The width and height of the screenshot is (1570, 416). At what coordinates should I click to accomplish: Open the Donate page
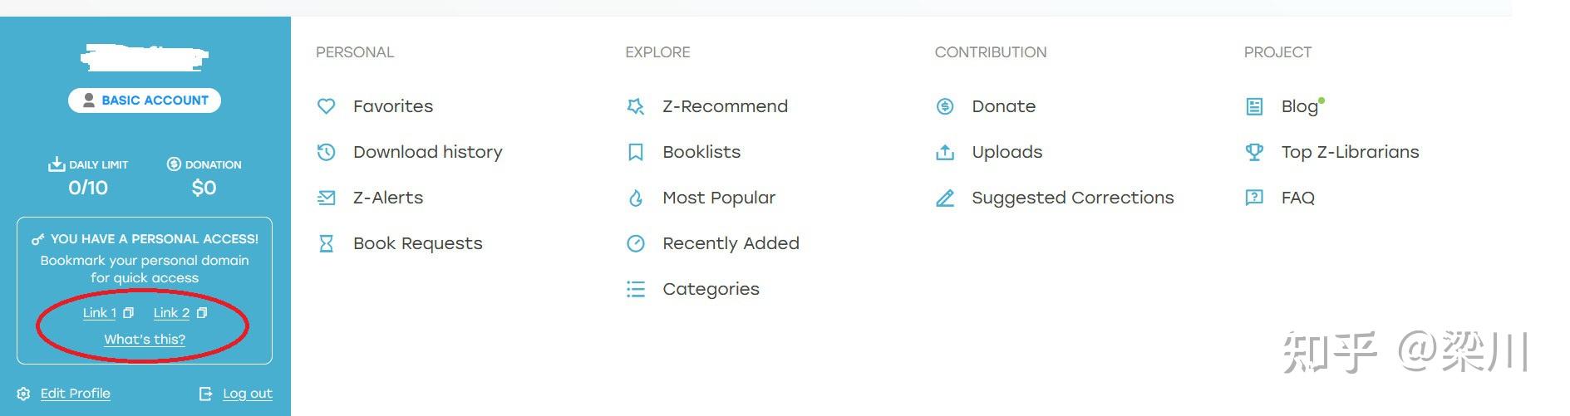pos(1003,106)
